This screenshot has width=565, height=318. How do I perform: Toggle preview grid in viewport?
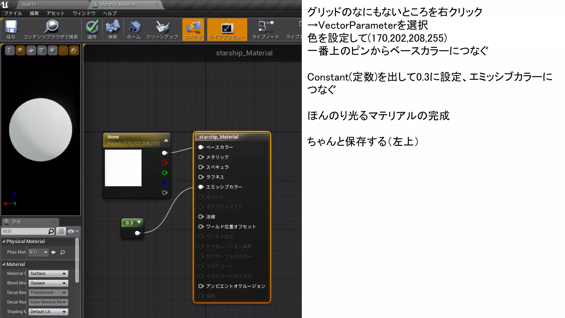(63, 51)
